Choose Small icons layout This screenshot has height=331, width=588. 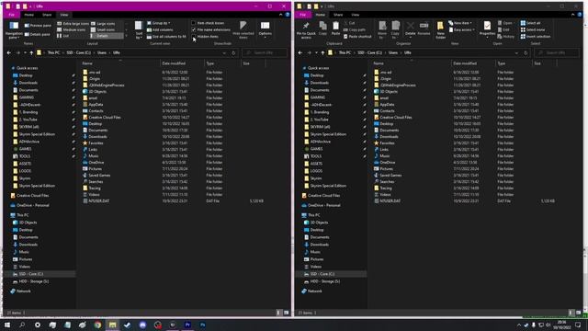tap(103, 29)
